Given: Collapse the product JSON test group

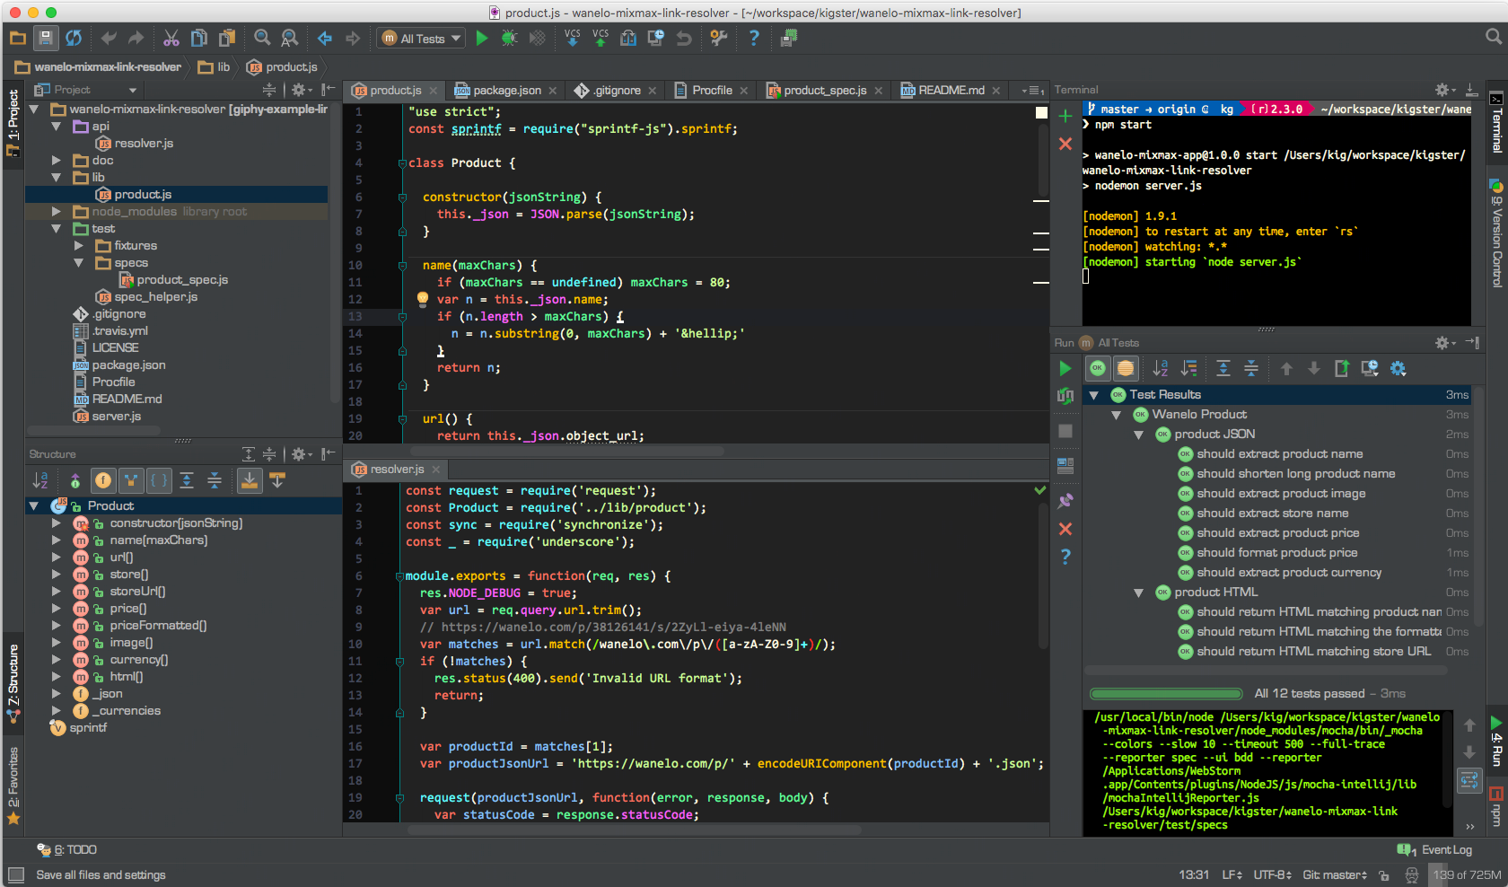Looking at the screenshot, I should (x=1138, y=435).
